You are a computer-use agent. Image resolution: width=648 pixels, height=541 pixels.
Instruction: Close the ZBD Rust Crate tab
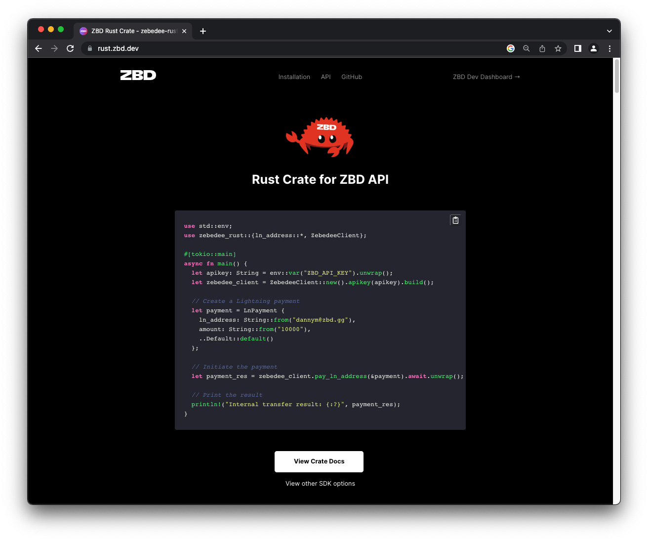pos(184,31)
